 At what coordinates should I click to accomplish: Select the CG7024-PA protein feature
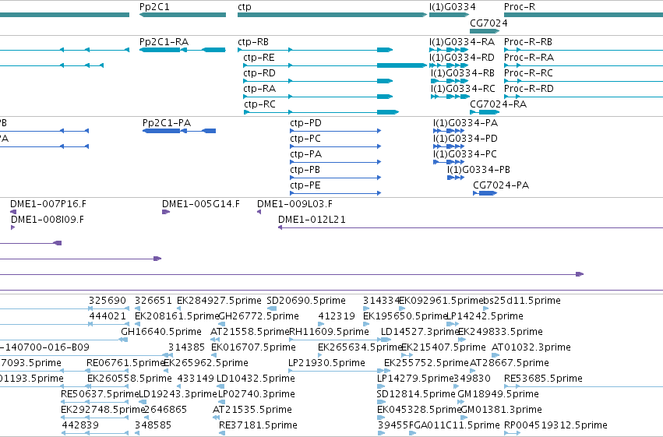(x=485, y=193)
